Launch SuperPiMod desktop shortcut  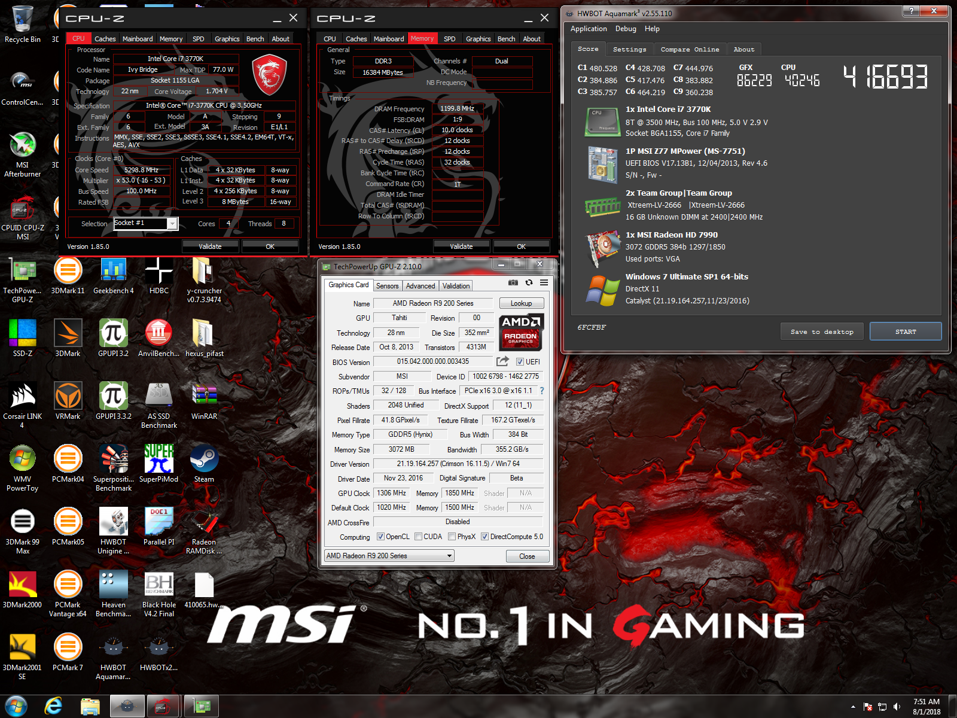tap(159, 464)
